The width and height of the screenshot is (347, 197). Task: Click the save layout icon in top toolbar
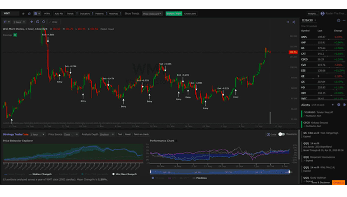pos(36,13)
